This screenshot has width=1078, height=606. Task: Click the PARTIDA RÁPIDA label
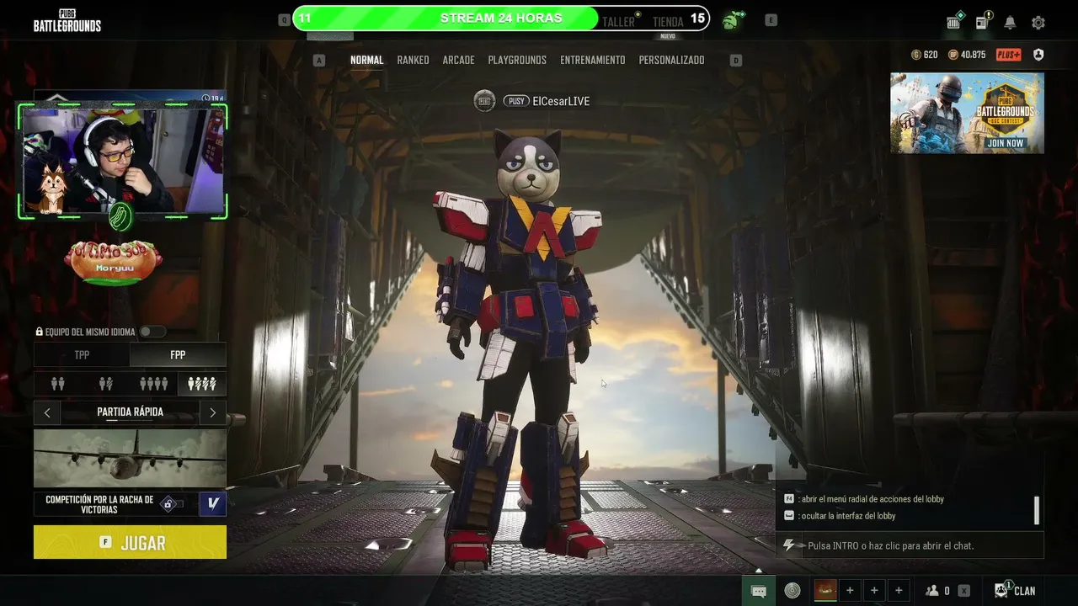click(x=130, y=412)
